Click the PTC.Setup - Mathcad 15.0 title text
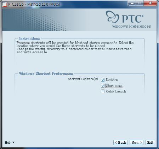The image size is (159, 149). click(34, 4)
